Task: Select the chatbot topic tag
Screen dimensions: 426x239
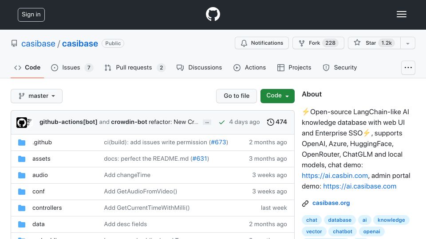Action: tap(342, 231)
